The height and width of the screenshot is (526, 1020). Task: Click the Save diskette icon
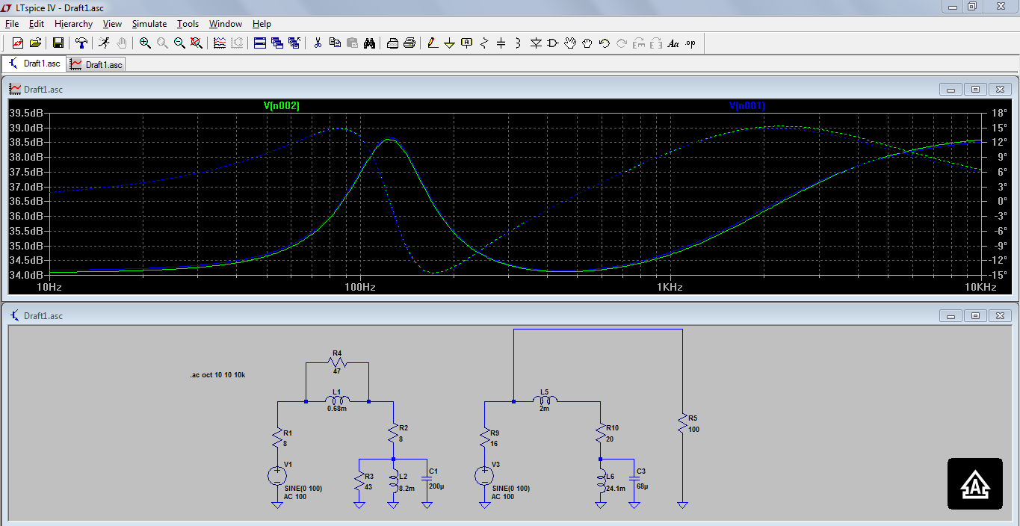tap(58, 43)
